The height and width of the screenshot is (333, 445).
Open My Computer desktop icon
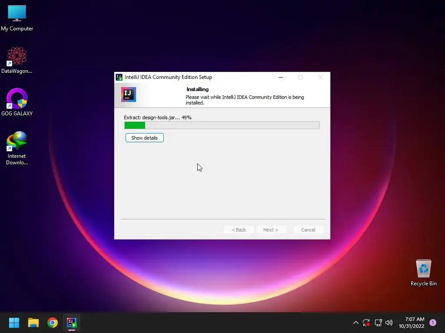pos(17,18)
